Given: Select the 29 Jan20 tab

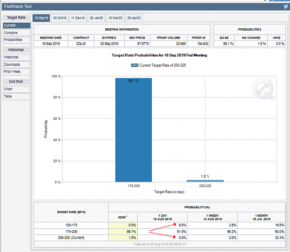Looking at the screenshot, I should pos(97,18).
